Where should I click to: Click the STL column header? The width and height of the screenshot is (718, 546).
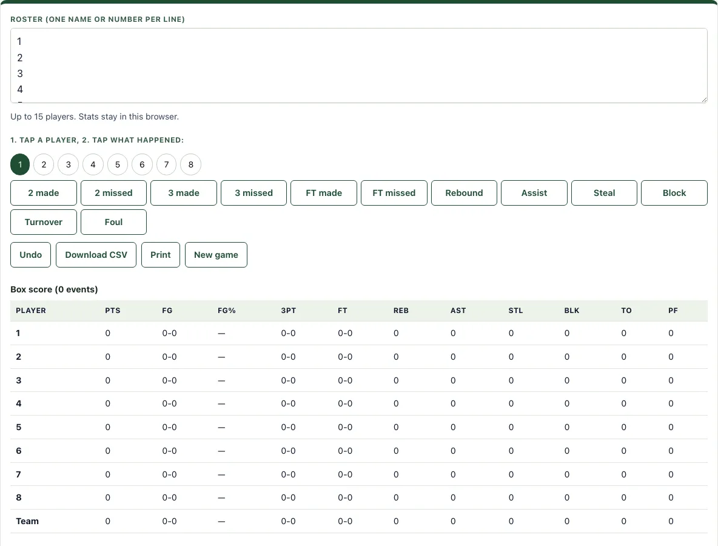pos(515,311)
